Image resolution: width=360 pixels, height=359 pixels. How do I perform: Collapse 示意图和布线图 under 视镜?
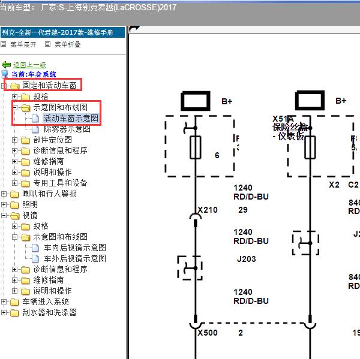[14, 237]
